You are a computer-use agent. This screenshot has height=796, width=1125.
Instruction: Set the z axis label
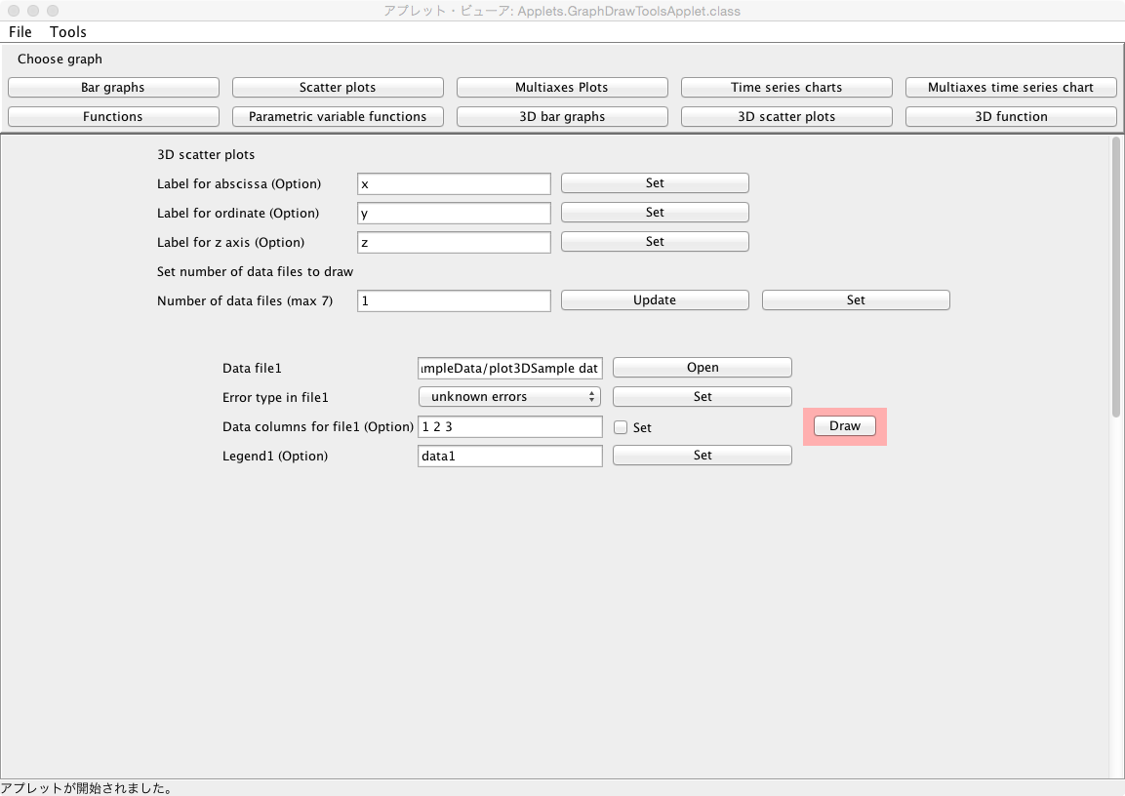pos(655,242)
